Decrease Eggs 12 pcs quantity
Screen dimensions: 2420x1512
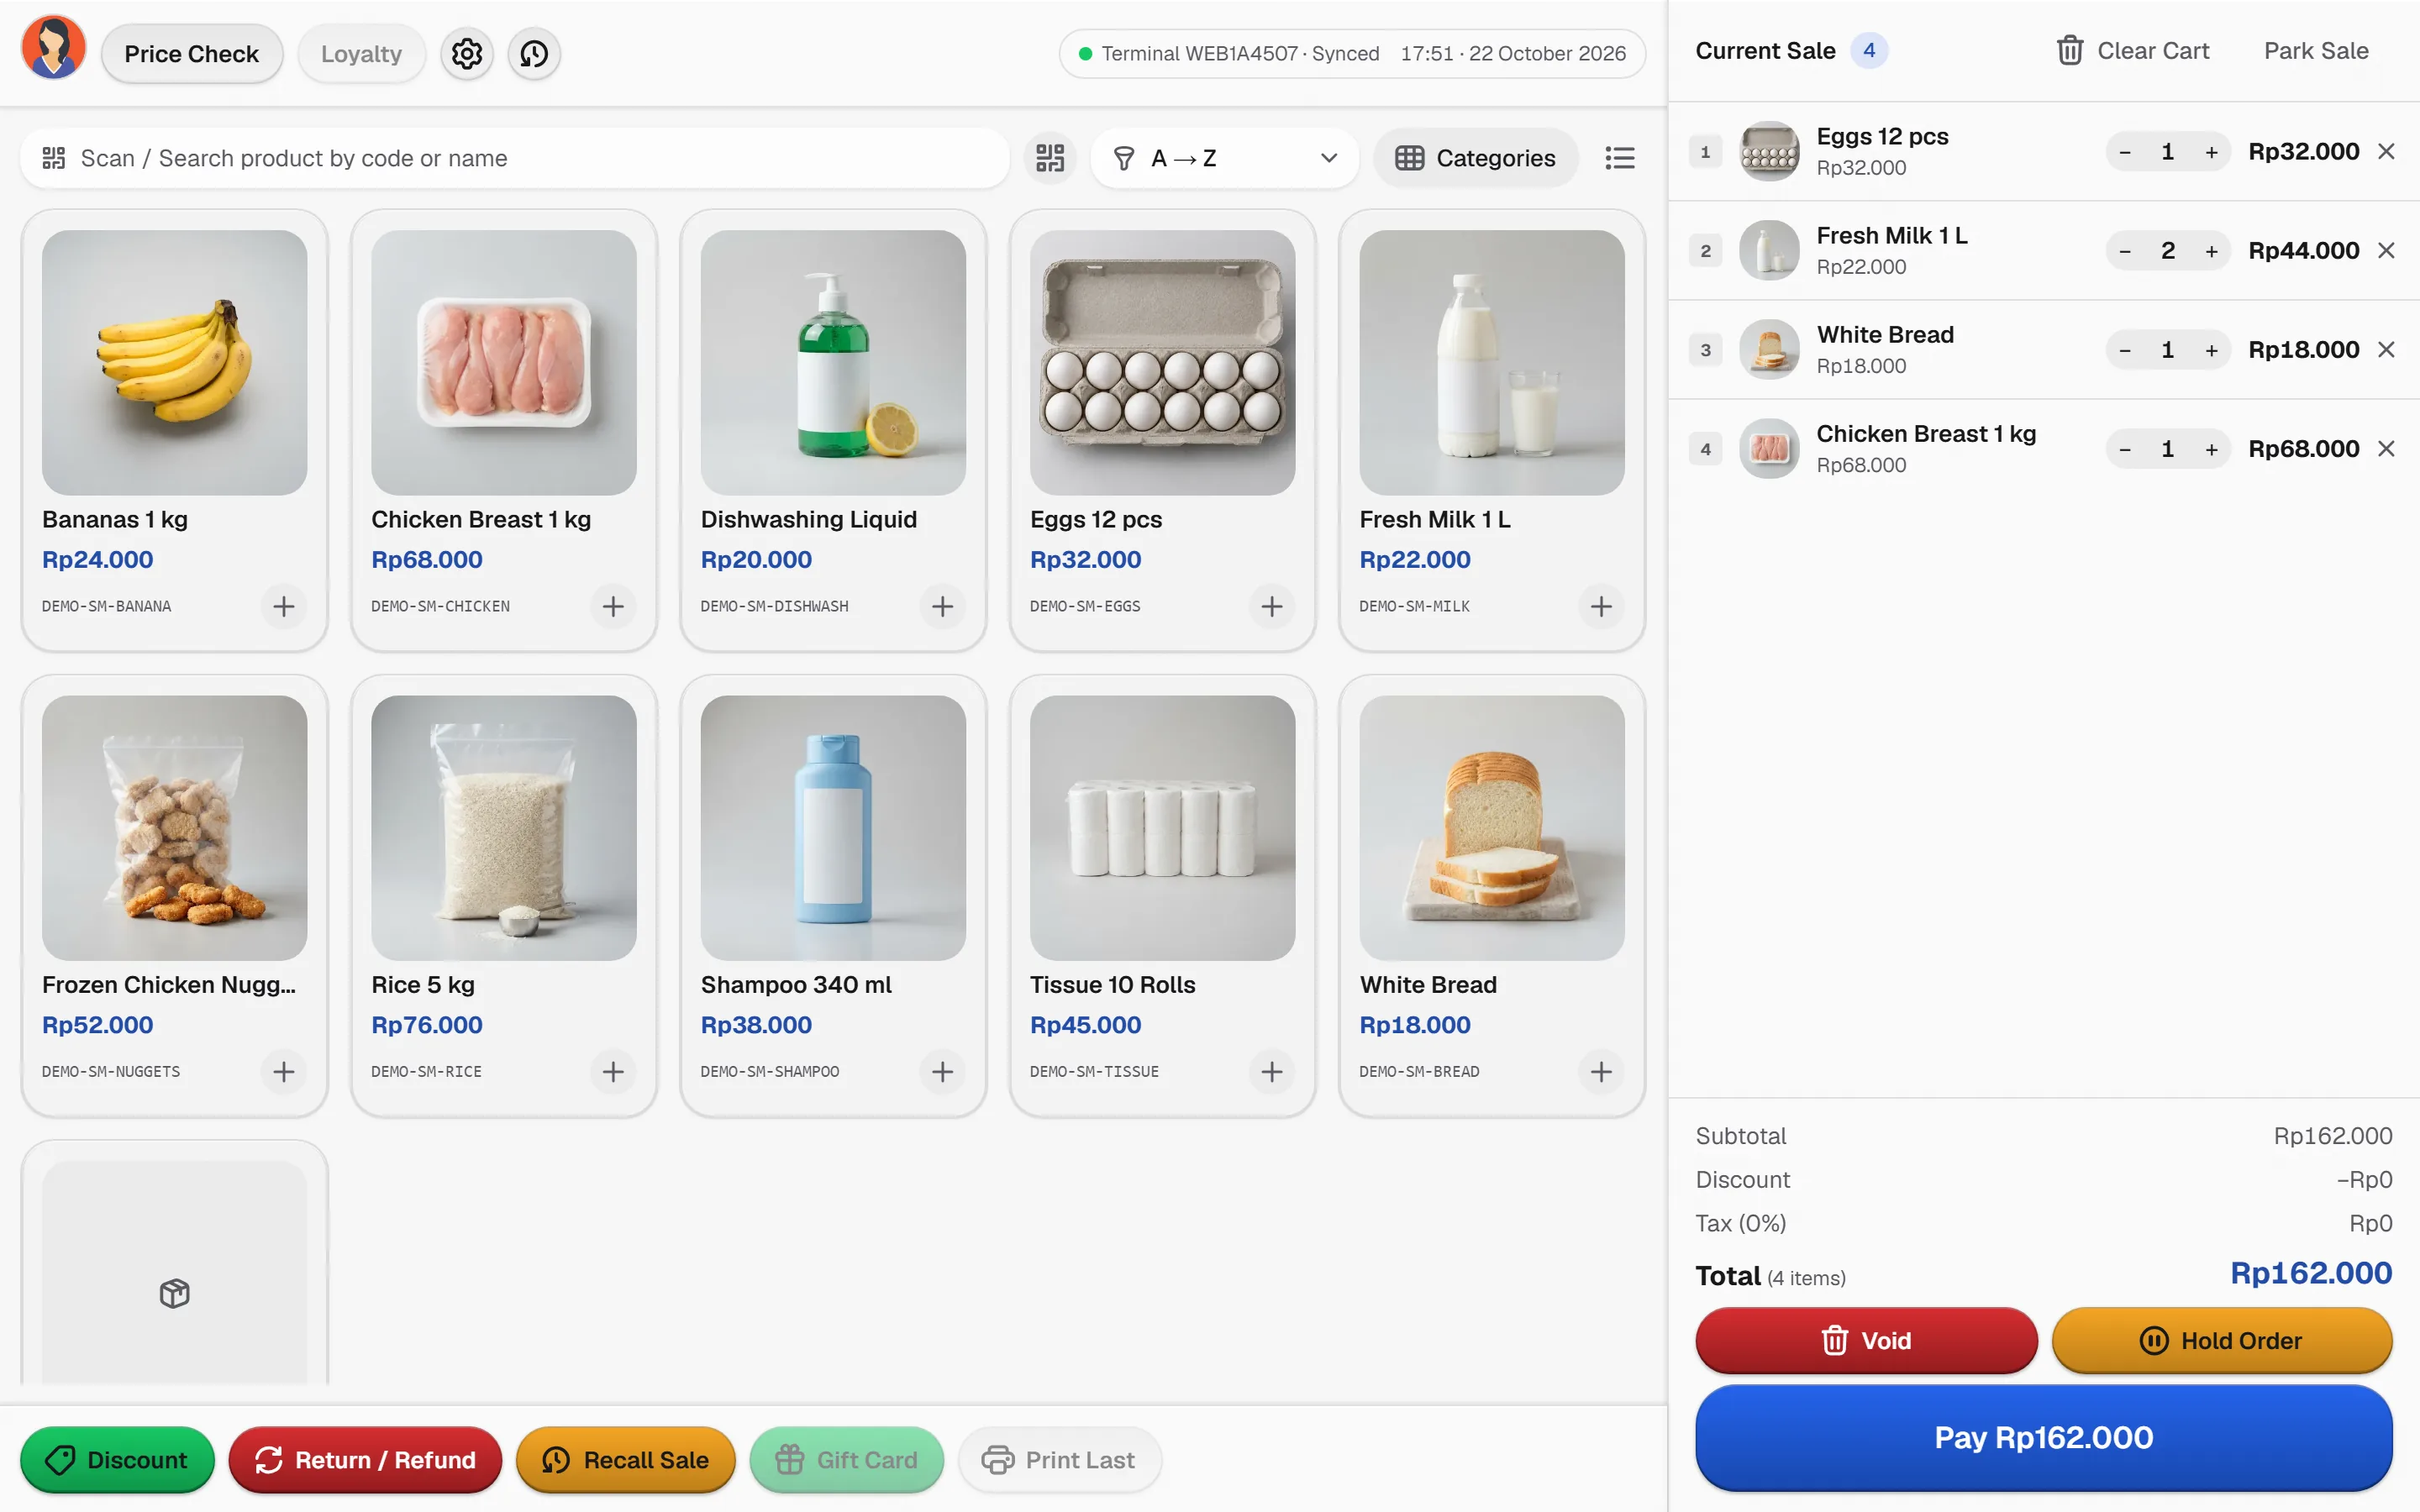click(2125, 152)
